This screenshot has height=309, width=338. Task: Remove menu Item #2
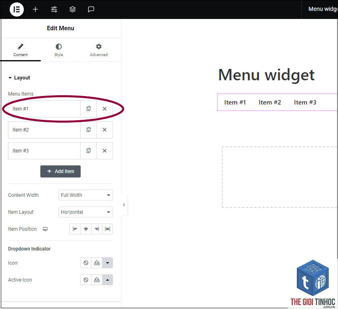[x=104, y=129]
